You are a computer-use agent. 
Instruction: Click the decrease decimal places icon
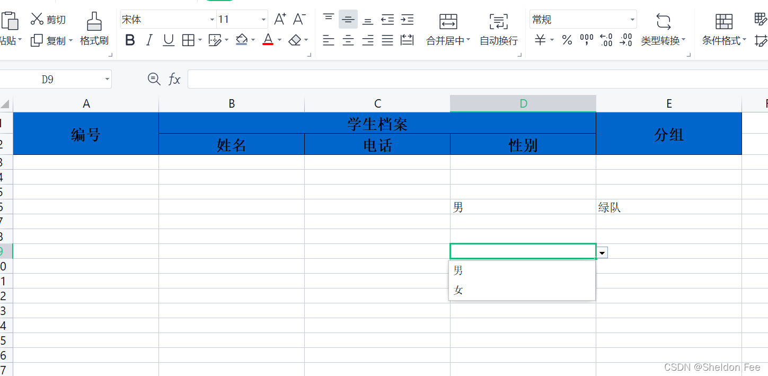(626, 40)
